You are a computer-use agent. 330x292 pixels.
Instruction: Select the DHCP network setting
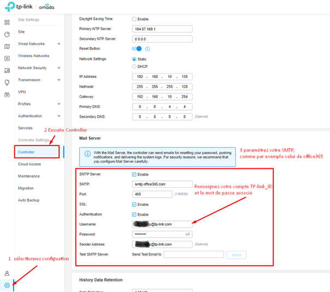click(134, 66)
